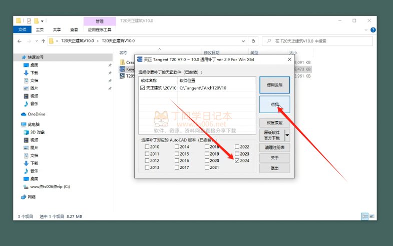Viewport: 393px width, 246px height.
Task: Click the 清理注册表 button
Action: (x=275, y=147)
